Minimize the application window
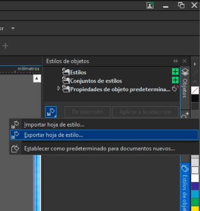The width and height of the screenshot is (200, 211). point(166,7)
